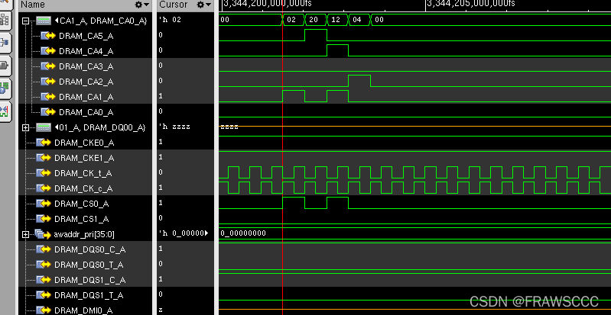
Task: Click the DRAM_CK_t_A signal icon
Action: click(x=45, y=173)
